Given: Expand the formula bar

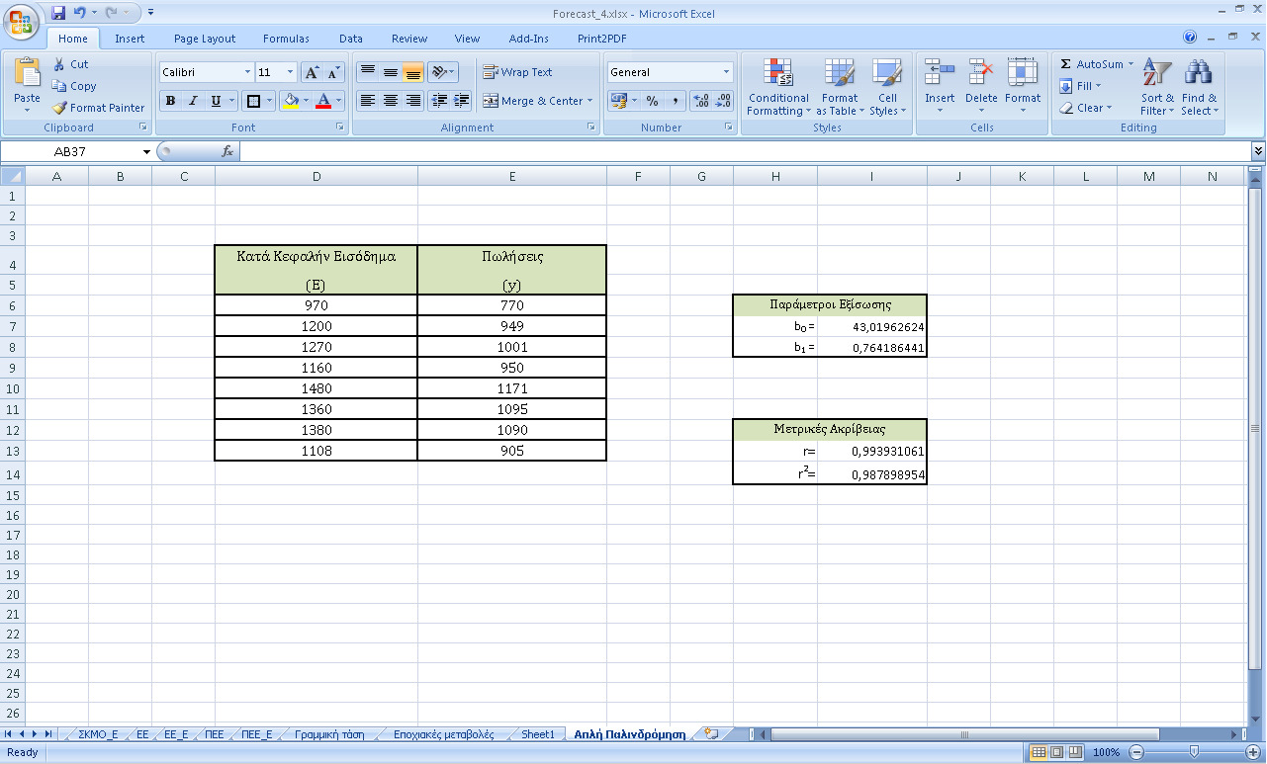Looking at the screenshot, I should click(x=1258, y=151).
